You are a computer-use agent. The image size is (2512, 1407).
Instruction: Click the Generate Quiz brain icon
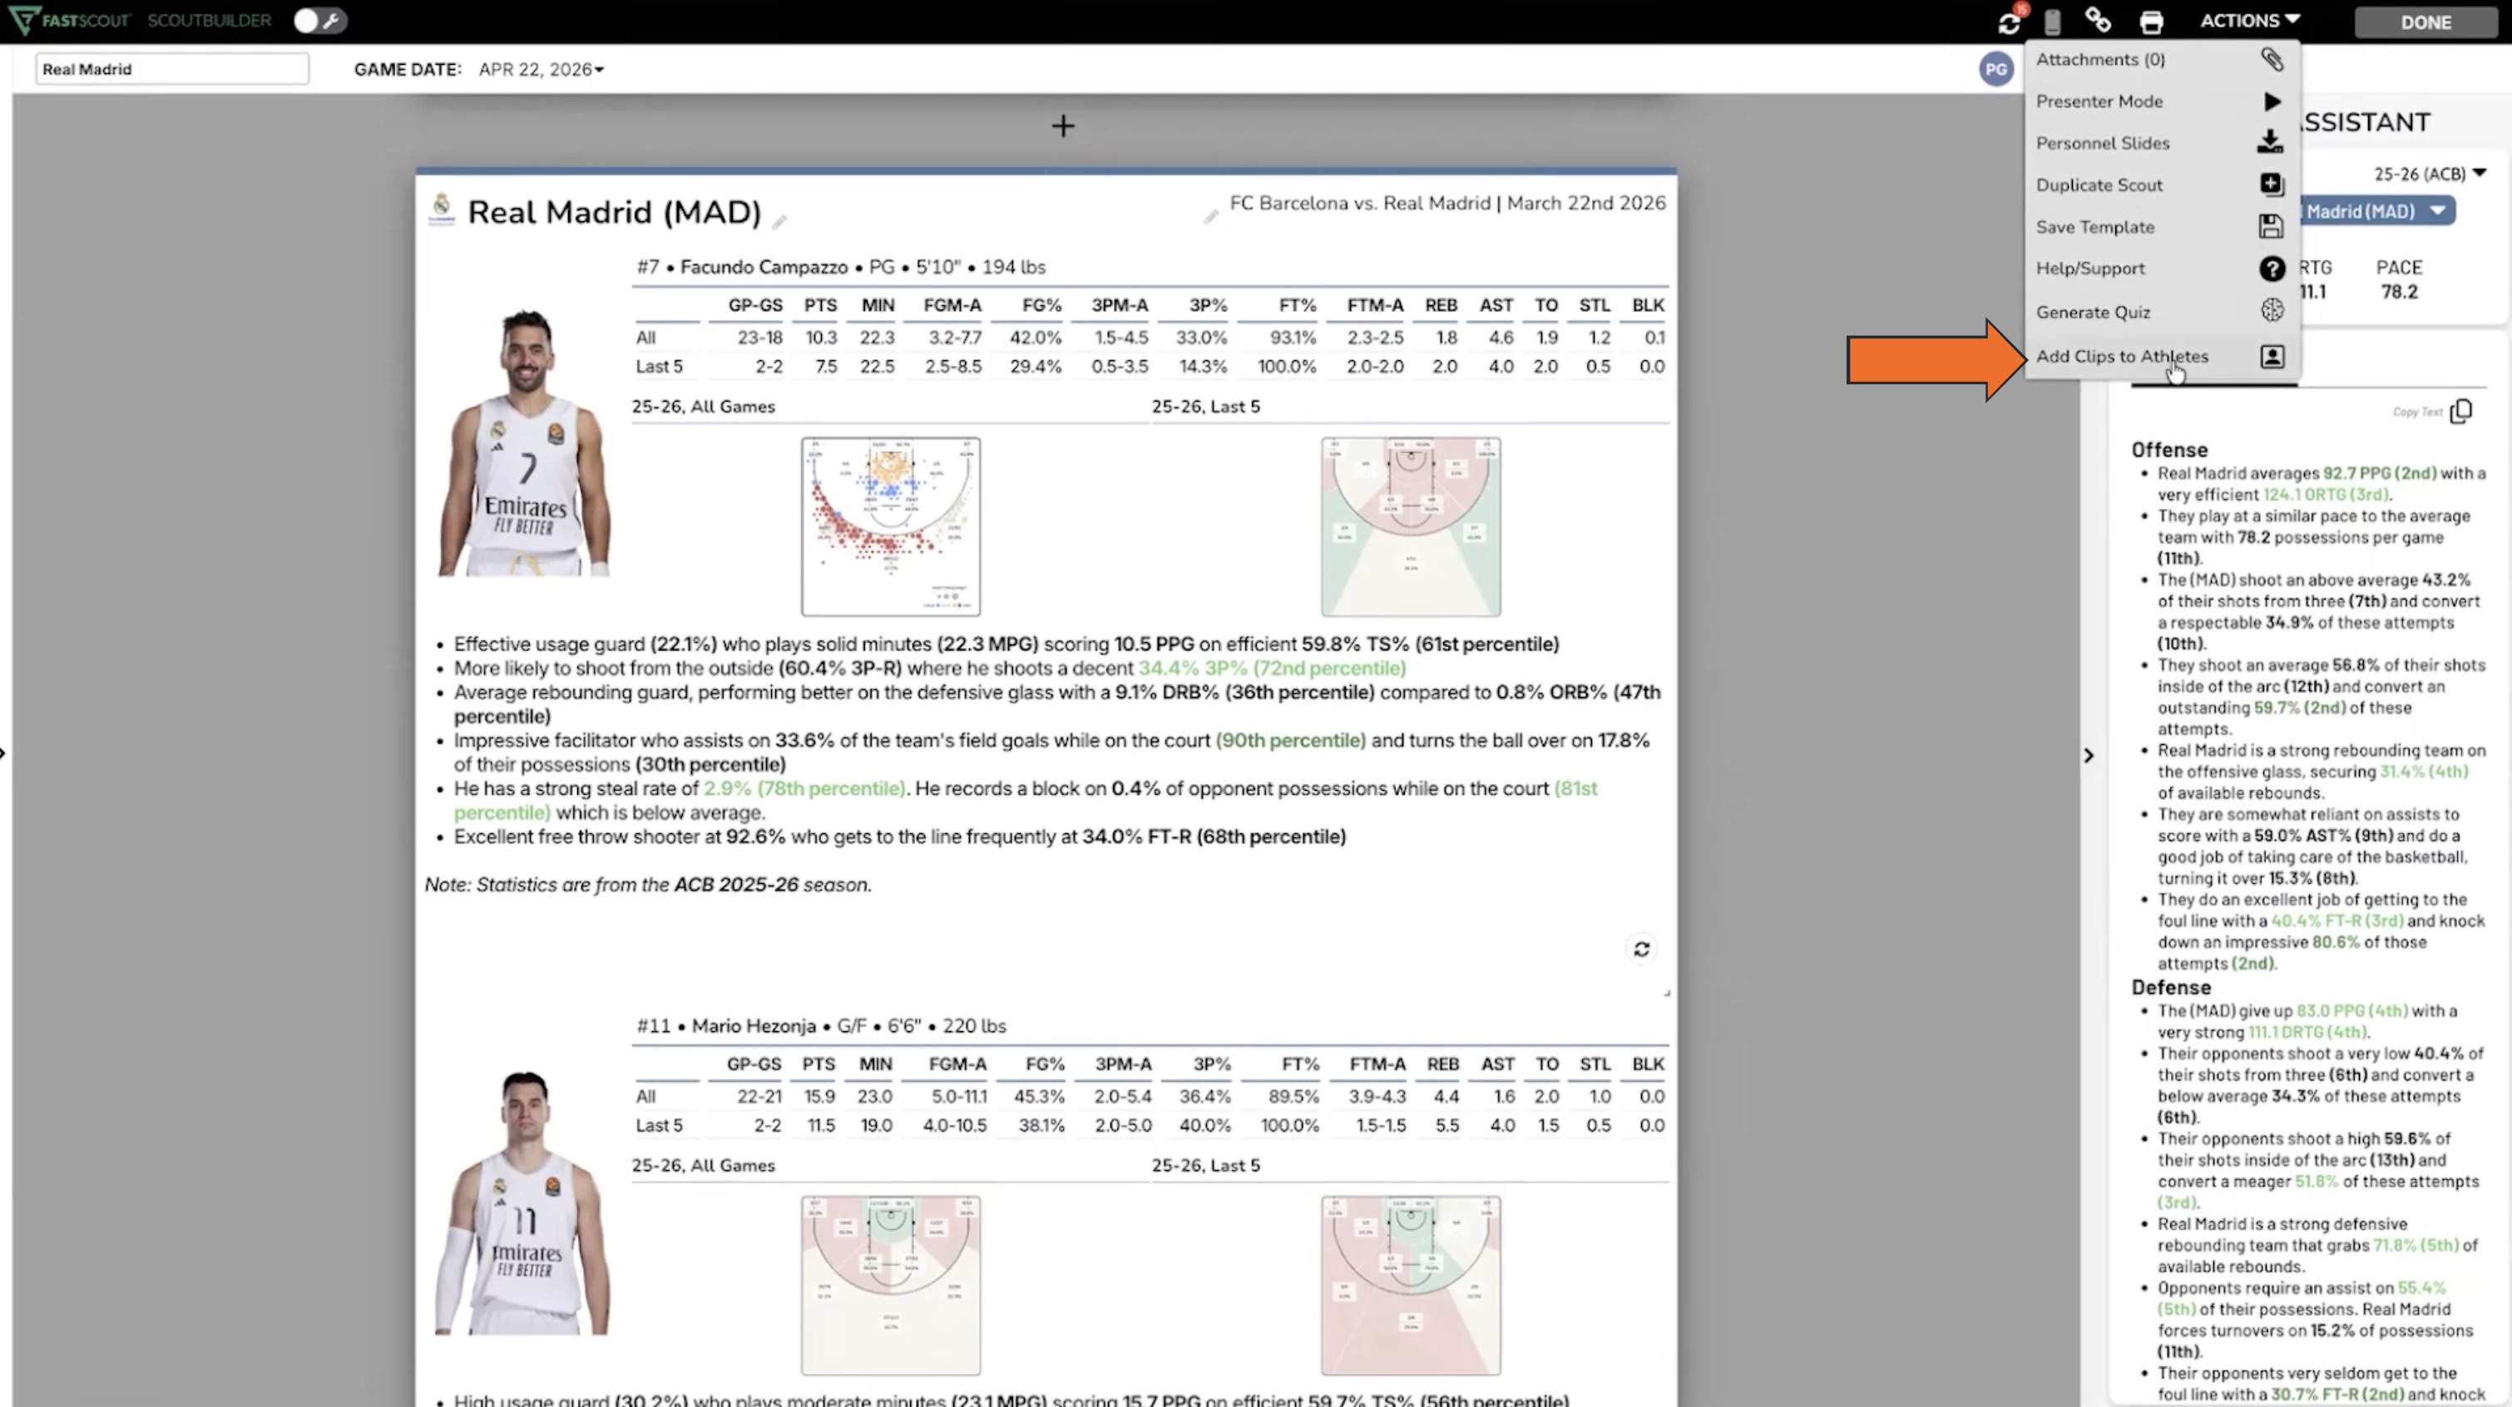point(2272,310)
